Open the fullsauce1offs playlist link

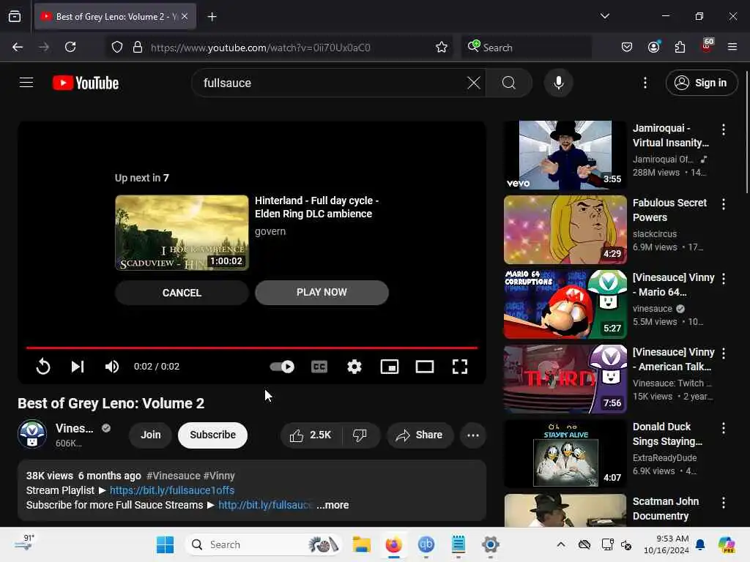point(172,490)
